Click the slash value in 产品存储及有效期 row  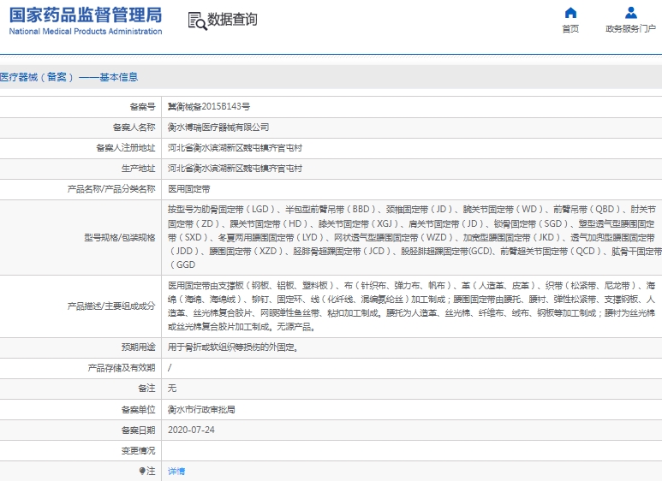(170, 368)
